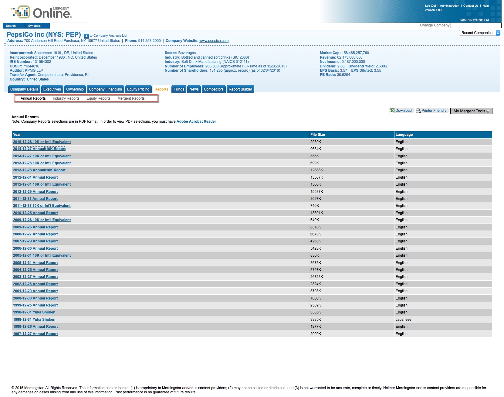Select Industry Reports sub-tab
This screenshot has width=504, height=397.
tap(66, 98)
